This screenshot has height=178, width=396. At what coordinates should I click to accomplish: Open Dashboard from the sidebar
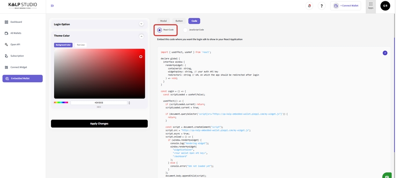[16, 22]
